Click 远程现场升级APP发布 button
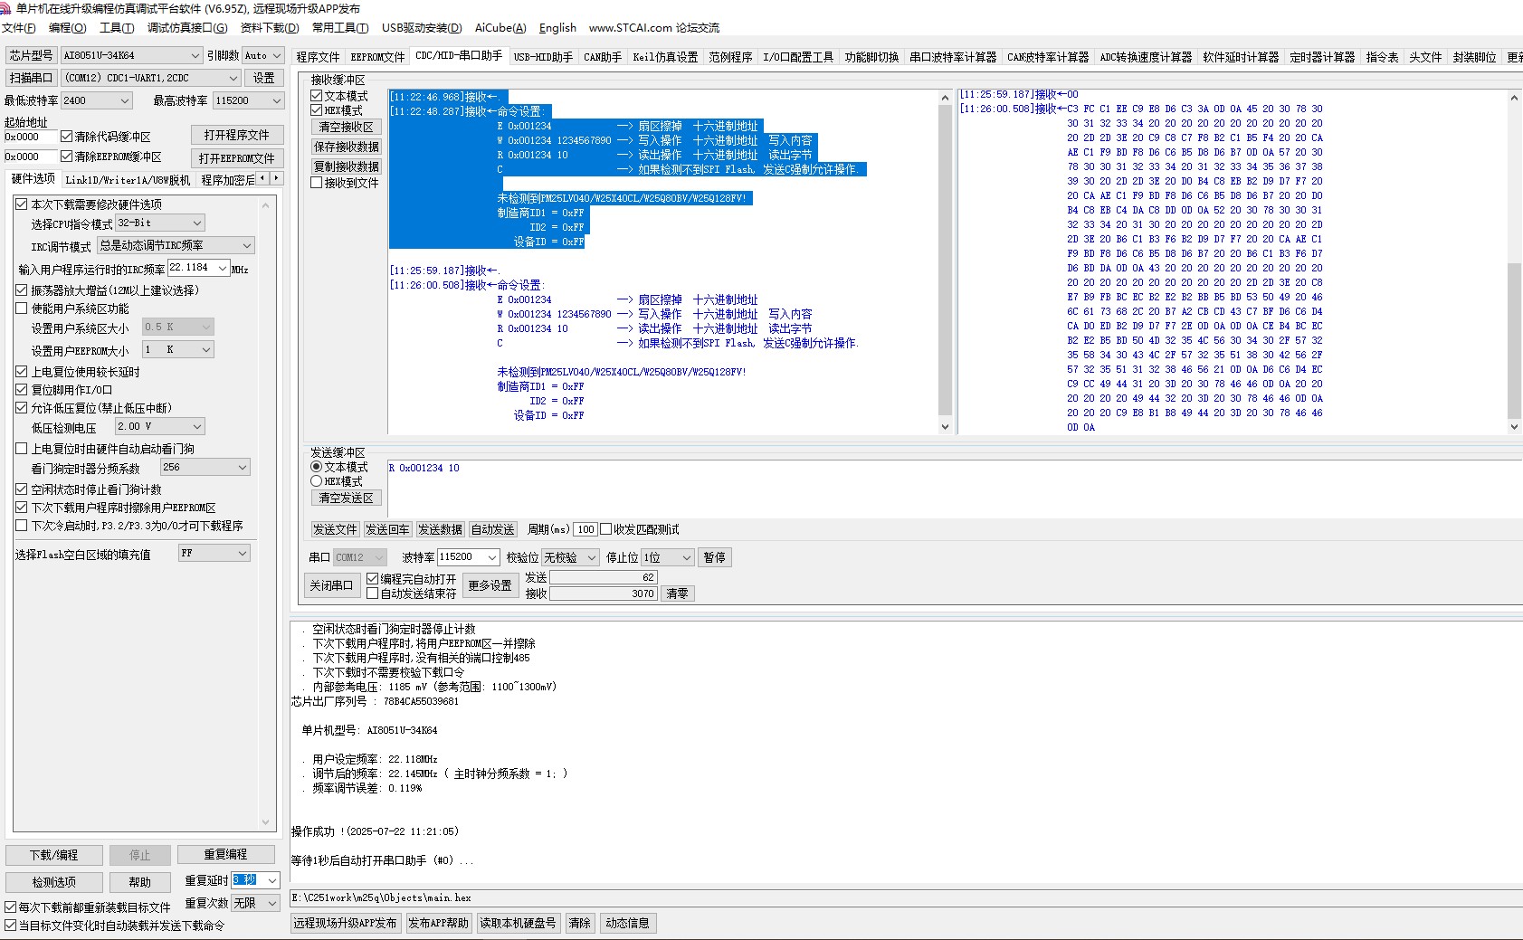 click(345, 923)
